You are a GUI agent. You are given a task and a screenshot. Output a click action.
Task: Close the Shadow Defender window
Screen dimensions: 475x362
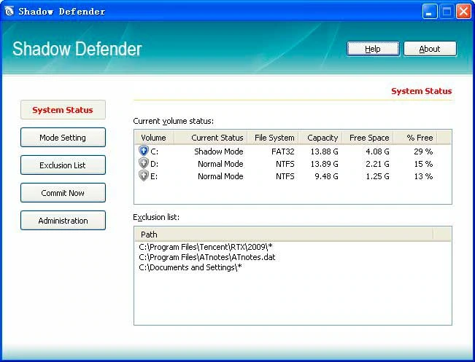(463, 12)
